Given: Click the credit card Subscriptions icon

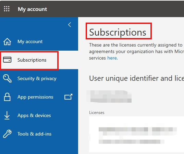Looking at the screenshot, I should coord(7,60).
